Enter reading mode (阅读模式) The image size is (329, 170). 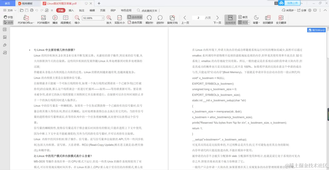[x=66, y=20]
